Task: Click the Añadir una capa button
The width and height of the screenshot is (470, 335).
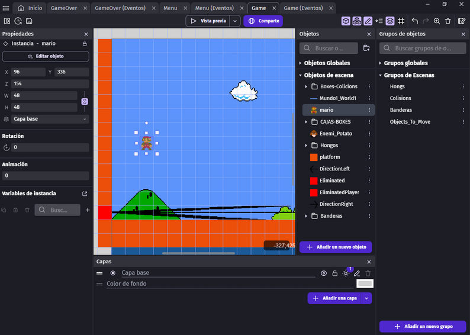Action: pos(334,298)
